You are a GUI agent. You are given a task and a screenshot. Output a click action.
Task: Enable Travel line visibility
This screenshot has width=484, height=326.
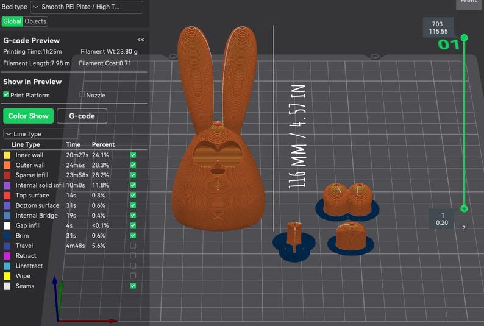pos(133,246)
